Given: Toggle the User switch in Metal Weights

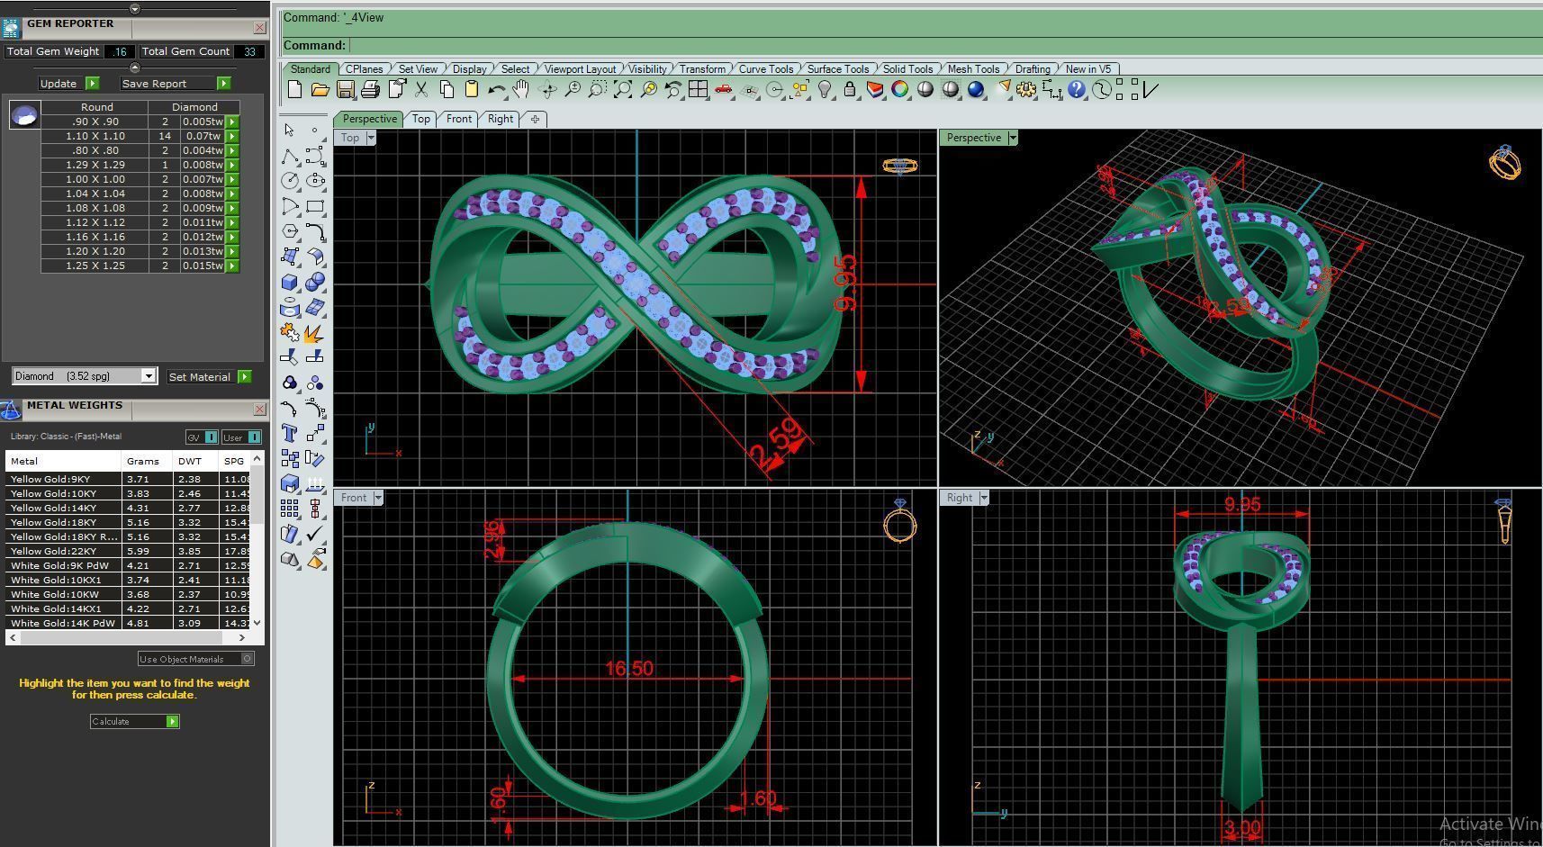Looking at the screenshot, I should [x=241, y=437].
